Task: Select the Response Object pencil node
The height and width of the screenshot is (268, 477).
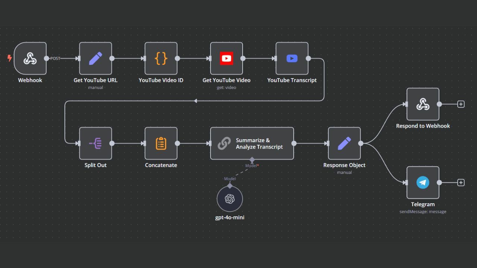Action: pos(344,143)
